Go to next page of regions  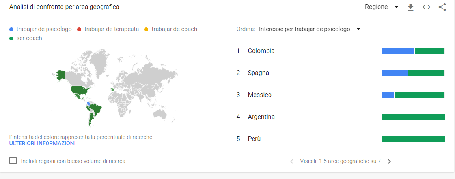pos(389,161)
